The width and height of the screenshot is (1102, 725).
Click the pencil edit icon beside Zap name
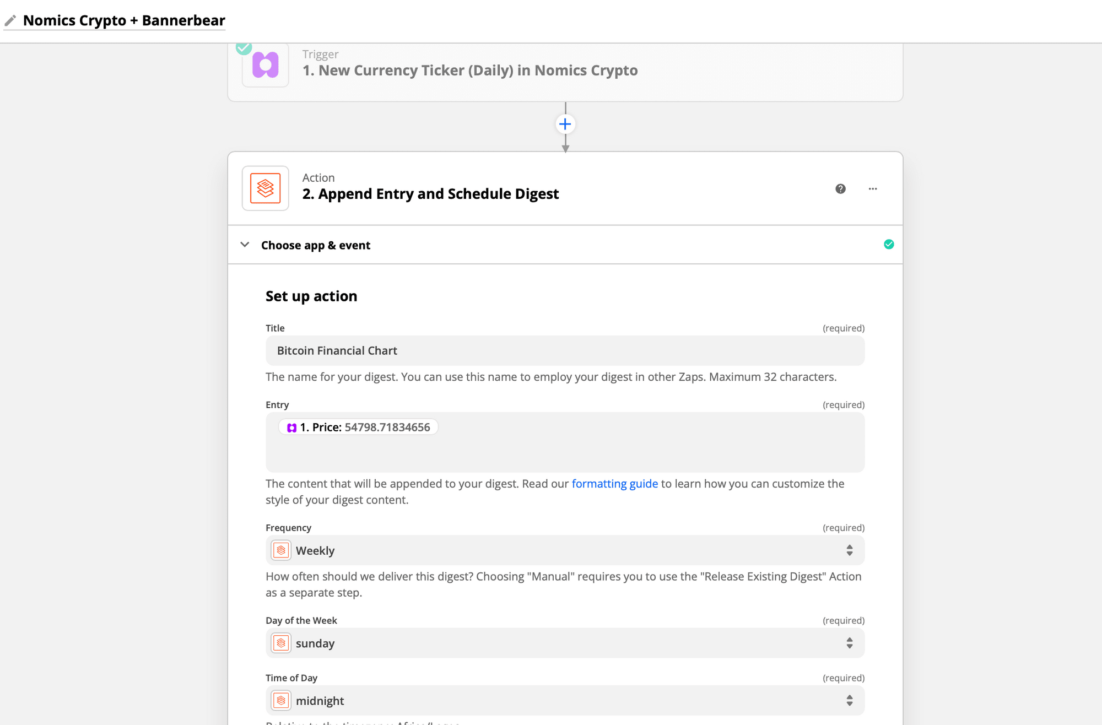point(10,21)
